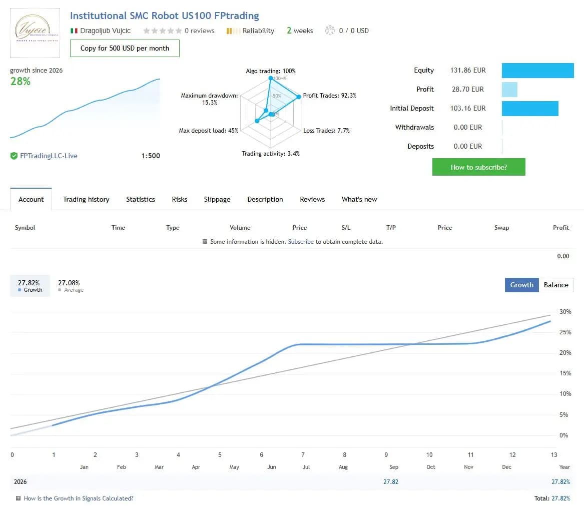This screenshot has width=584, height=514.
Task: Click the Swap column header
Action: [502, 228]
